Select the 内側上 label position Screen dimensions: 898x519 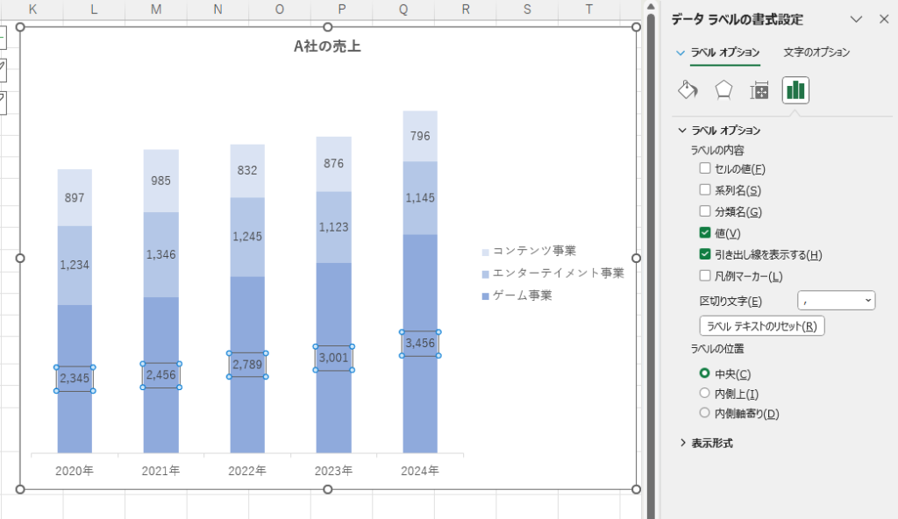click(x=704, y=394)
